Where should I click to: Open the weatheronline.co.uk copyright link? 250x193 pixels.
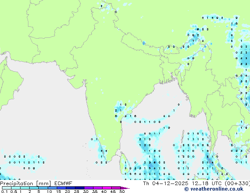click(214, 189)
